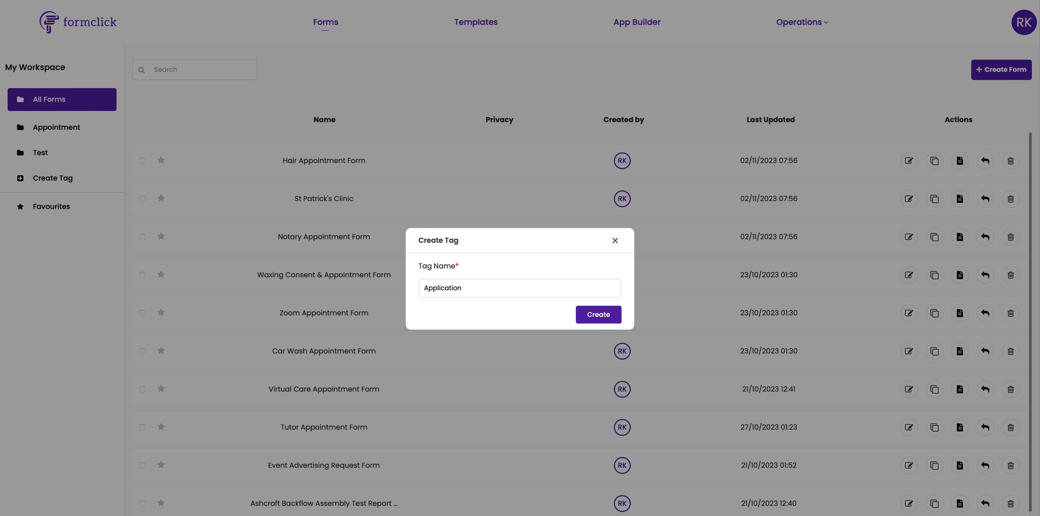Click reply arrow icon for Virtual Care Appointment Form

pyautogui.click(x=985, y=389)
